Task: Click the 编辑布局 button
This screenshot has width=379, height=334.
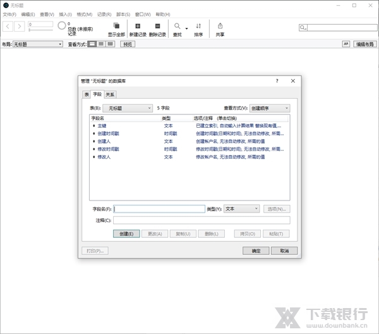Action: click(365, 44)
